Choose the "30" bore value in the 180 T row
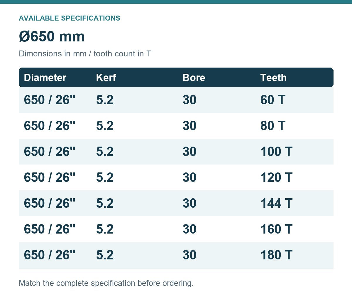 point(189,255)
